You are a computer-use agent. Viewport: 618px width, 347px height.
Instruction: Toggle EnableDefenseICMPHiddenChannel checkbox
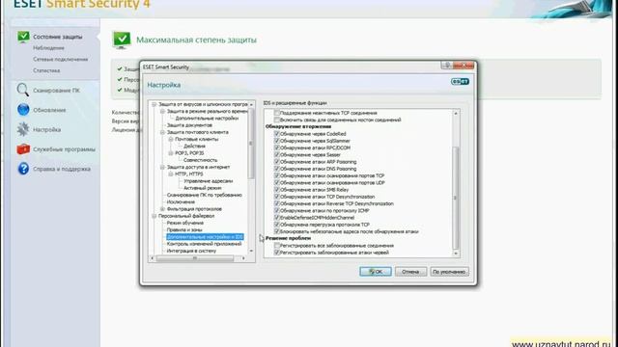(277, 218)
